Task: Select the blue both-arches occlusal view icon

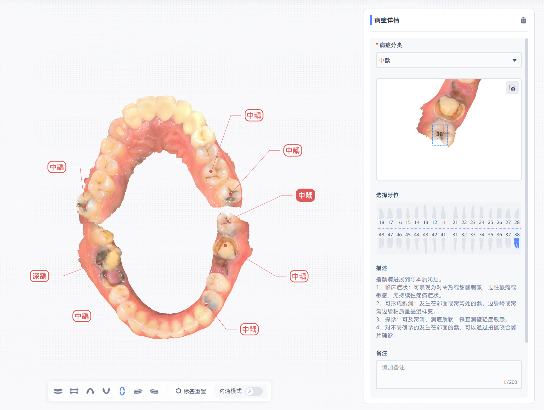Action: click(x=122, y=391)
